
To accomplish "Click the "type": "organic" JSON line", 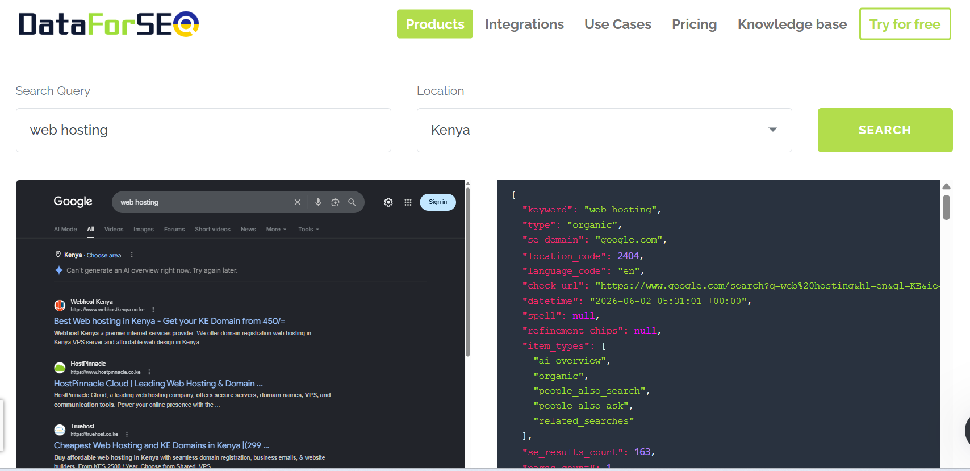I will tap(572, 225).
